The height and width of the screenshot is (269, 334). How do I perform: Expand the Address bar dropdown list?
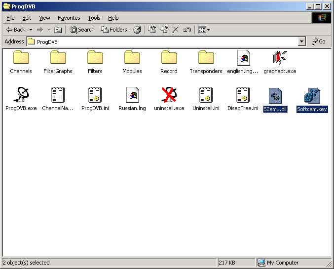click(301, 41)
